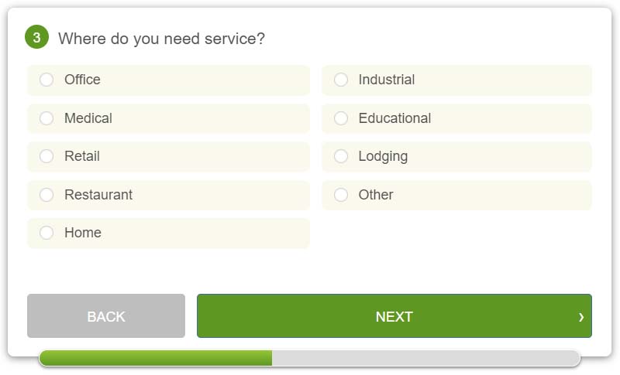This screenshot has height=375, width=620.
Task: Pick the Educational radio circle
Action: (x=341, y=118)
